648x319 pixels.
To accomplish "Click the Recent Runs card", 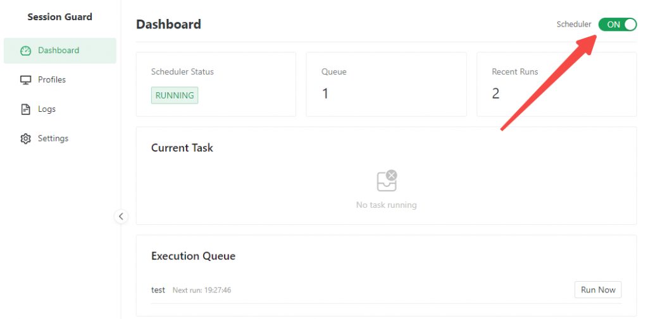I will coord(556,84).
